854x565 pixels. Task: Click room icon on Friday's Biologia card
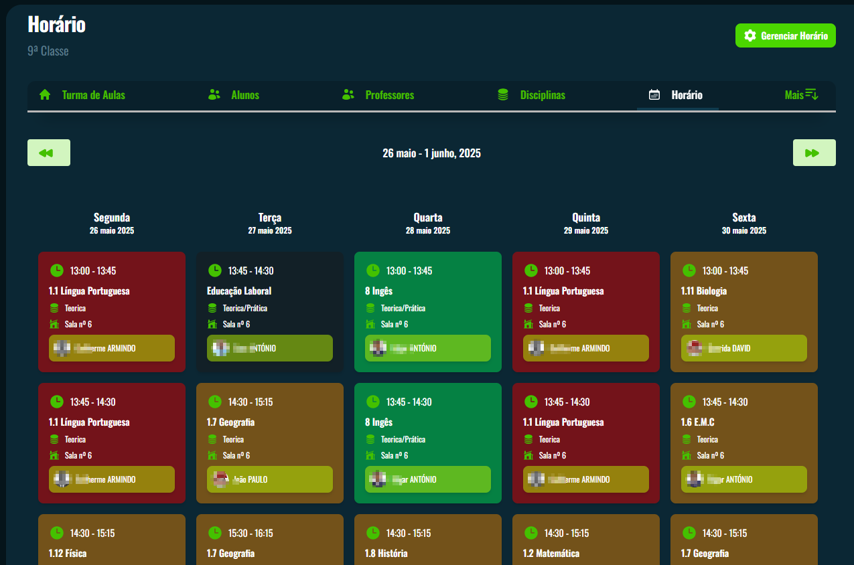tap(687, 324)
